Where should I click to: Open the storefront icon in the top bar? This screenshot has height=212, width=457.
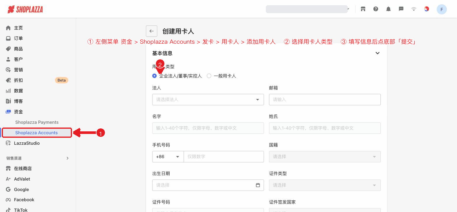pos(363,9)
